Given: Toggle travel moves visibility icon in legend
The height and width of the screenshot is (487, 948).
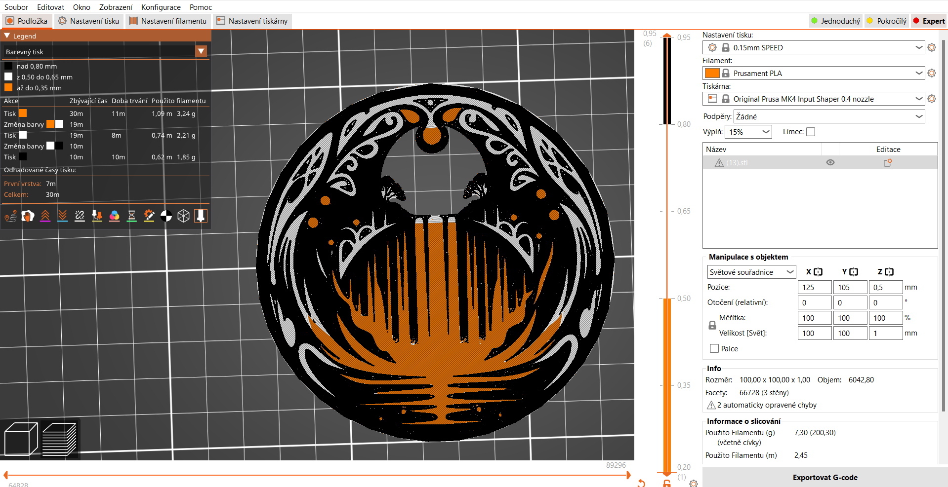Looking at the screenshot, I should [10, 216].
